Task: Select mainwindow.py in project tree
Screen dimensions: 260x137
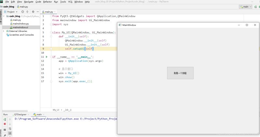Action: [x=20, y=24]
